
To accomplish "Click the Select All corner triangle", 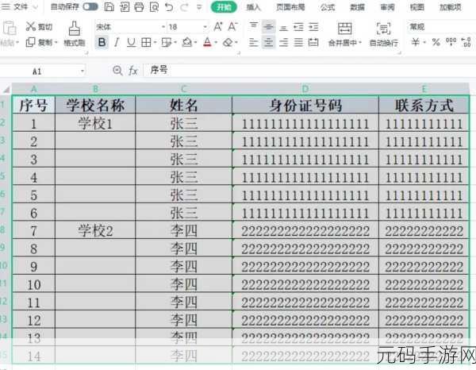I will click(6, 89).
